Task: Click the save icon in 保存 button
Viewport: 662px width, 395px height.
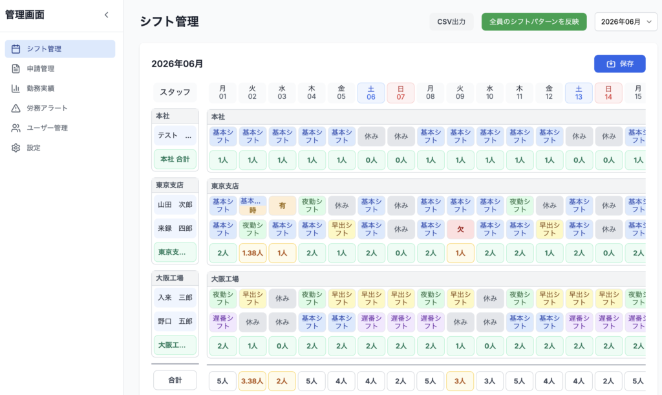Action: point(610,64)
